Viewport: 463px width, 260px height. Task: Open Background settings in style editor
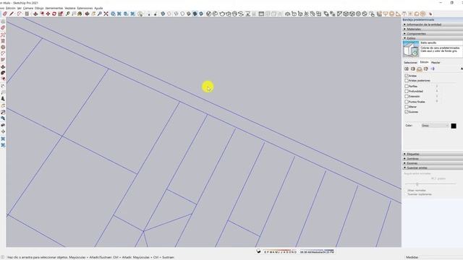(420, 69)
